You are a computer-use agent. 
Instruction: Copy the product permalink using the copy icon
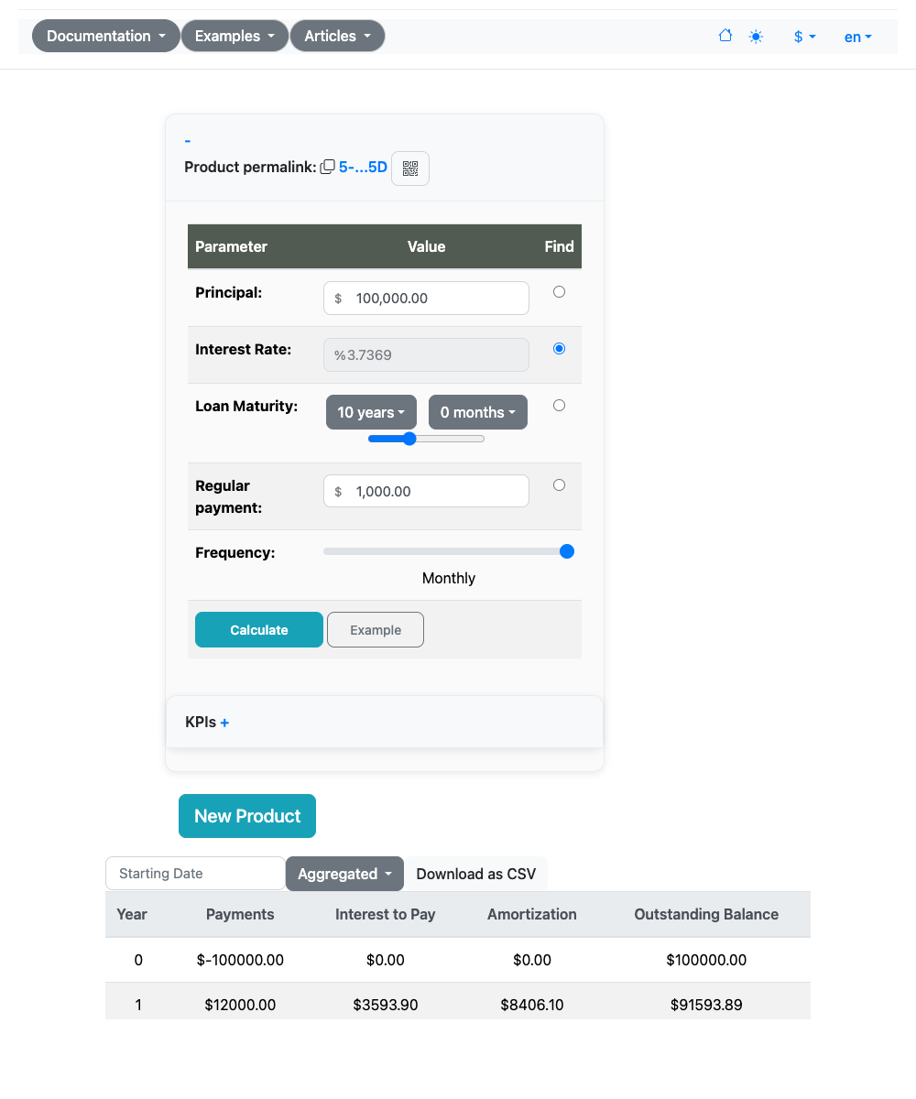pos(327,167)
